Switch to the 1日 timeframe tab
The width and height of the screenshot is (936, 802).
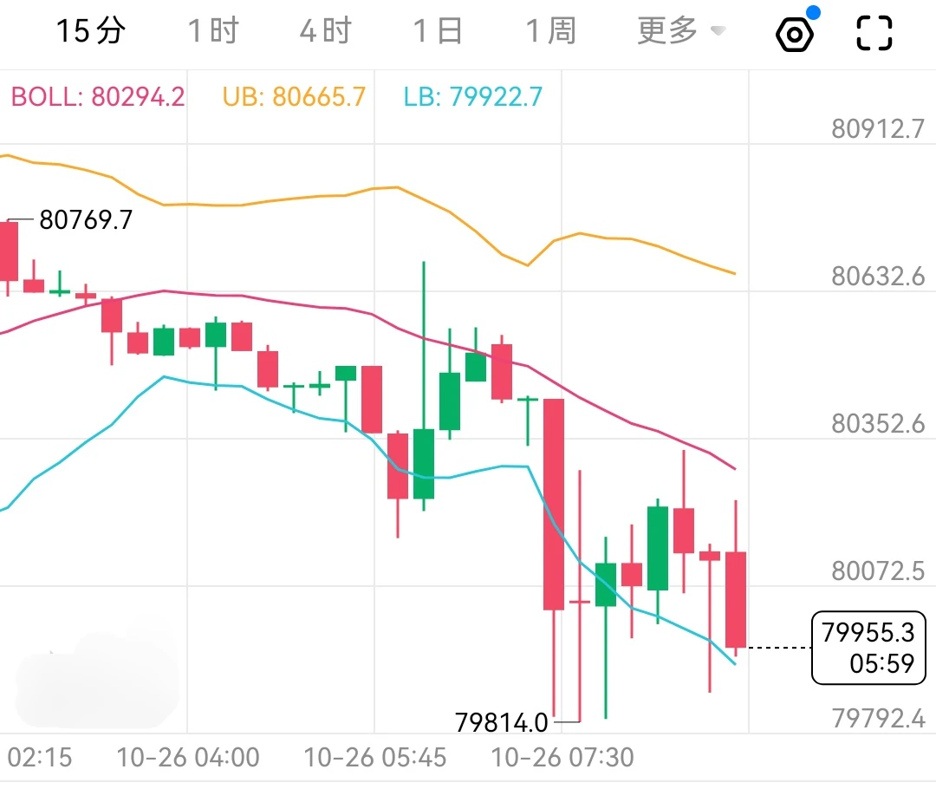point(438,31)
